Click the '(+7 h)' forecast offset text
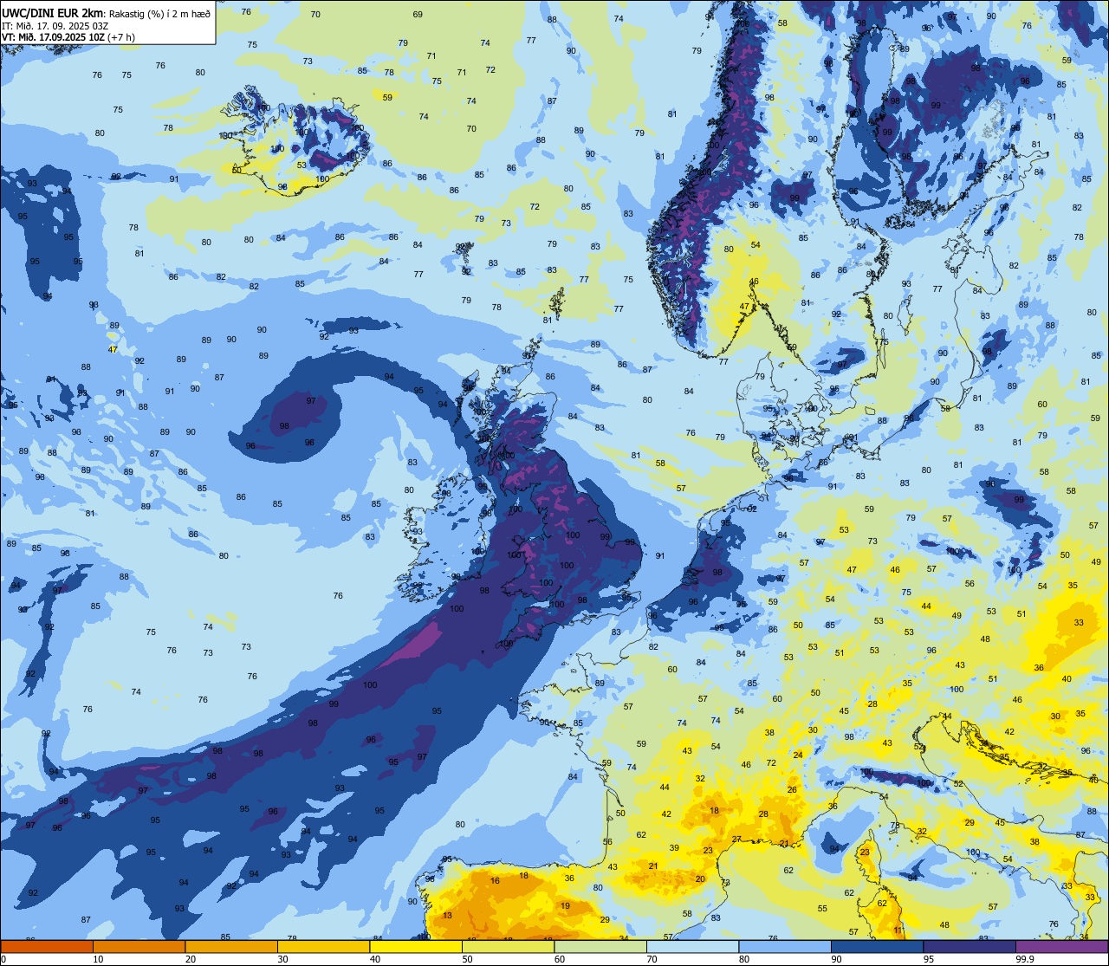Viewport: 1109px width, 966px height. (x=120, y=37)
